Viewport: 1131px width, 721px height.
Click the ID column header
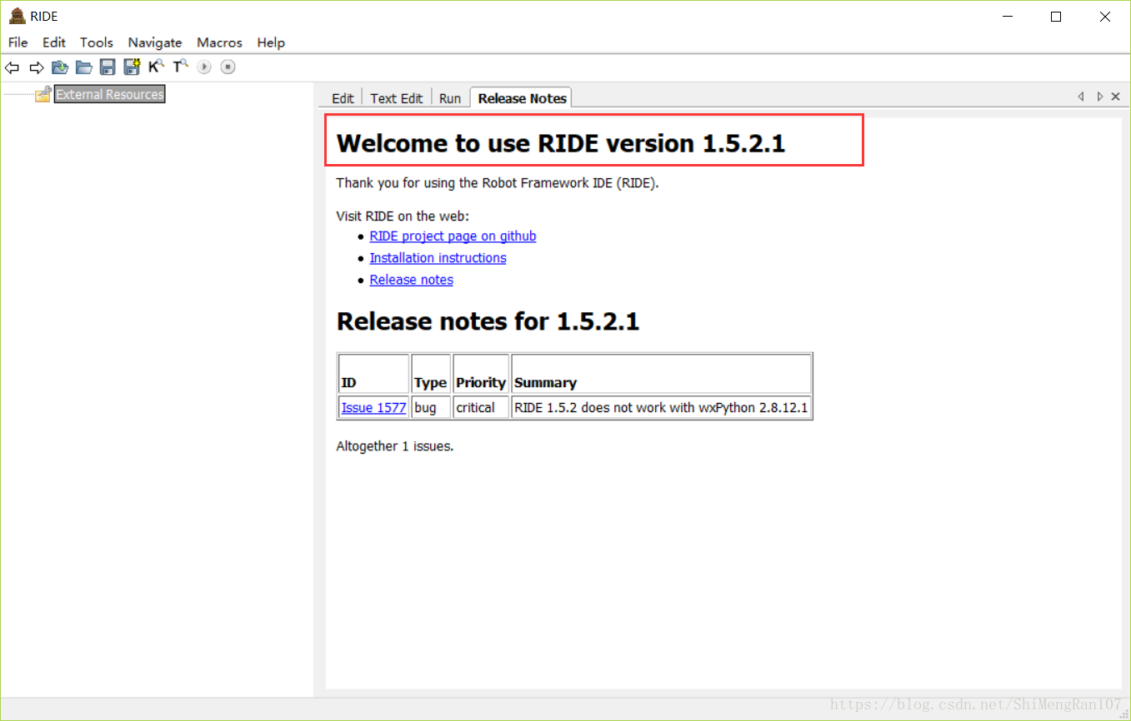(373, 374)
